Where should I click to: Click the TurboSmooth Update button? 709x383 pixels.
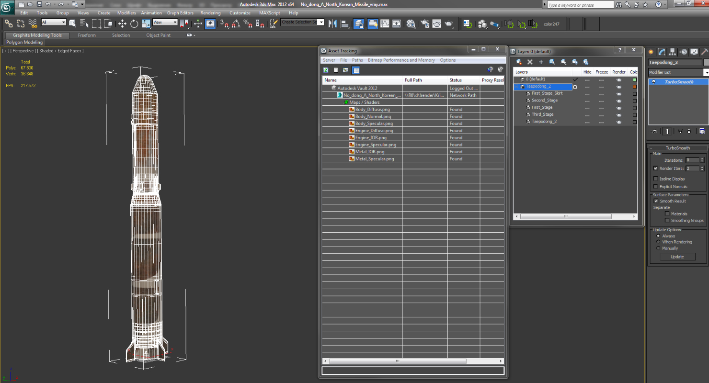coord(677,257)
